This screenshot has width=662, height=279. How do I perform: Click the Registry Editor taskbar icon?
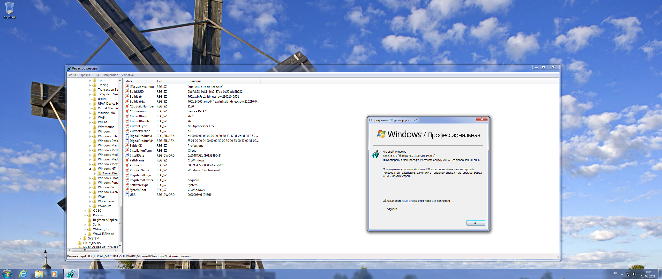(71, 274)
